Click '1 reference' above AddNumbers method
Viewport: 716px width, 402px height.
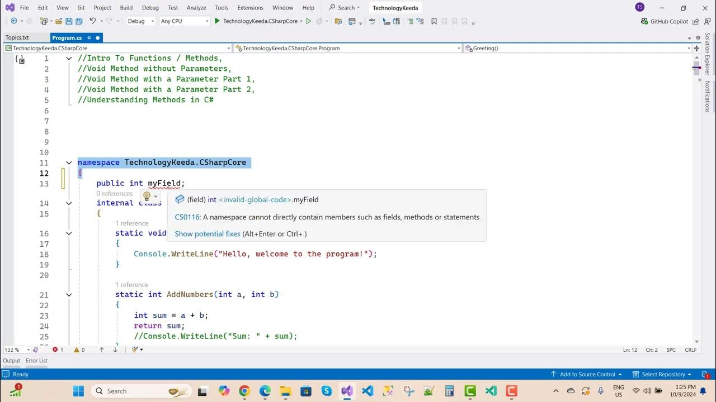point(132,285)
